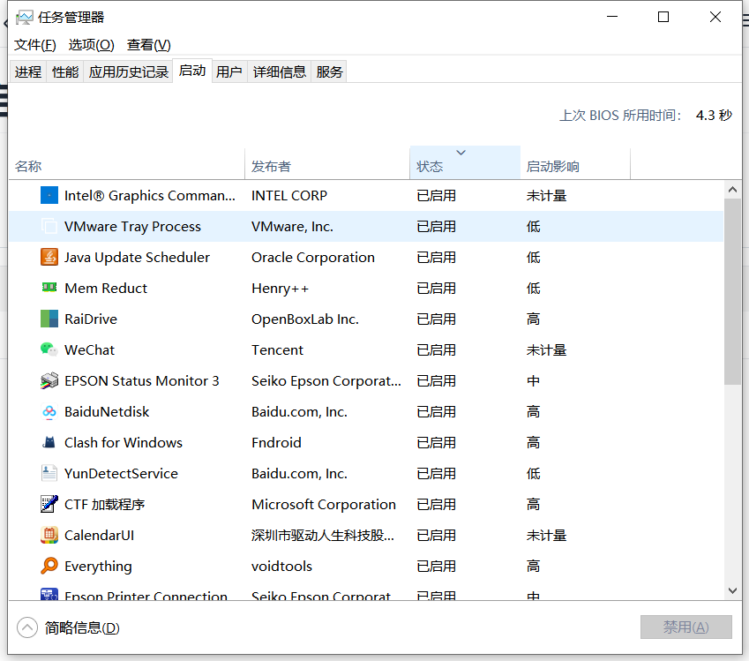This screenshot has width=749, height=661.
Task: Select the BaiduNetdisk row name
Action: pyautogui.click(x=107, y=411)
